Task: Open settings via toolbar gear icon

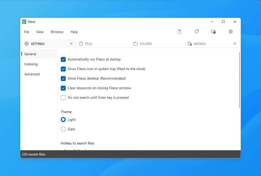Action: (x=231, y=31)
